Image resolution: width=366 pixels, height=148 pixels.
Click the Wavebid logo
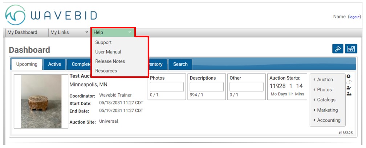pos(51,15)
